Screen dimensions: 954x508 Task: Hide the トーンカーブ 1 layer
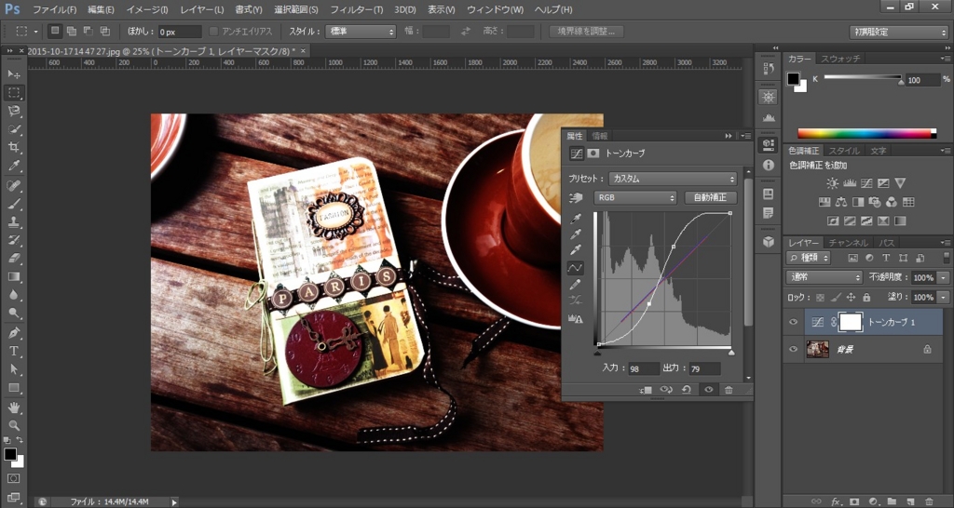tap(793, 322)
